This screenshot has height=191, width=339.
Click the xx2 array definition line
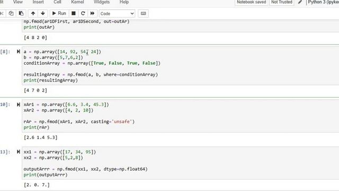(53, 158)
